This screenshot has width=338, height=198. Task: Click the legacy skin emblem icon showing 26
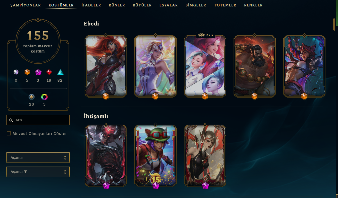coord(31,97)
